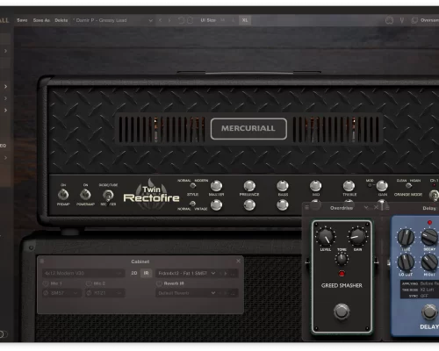Select the XL UI size

point(245,20)
